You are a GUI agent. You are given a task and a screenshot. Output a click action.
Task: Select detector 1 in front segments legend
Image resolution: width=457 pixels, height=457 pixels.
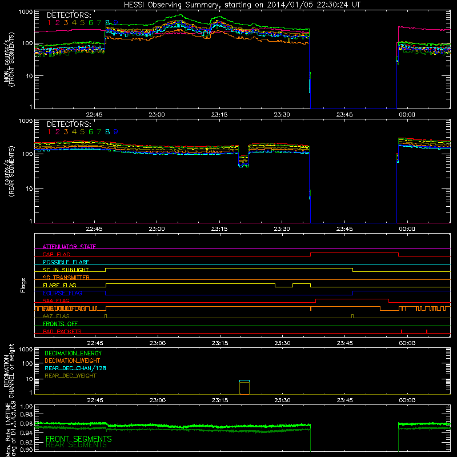click(x=49, y=23)
